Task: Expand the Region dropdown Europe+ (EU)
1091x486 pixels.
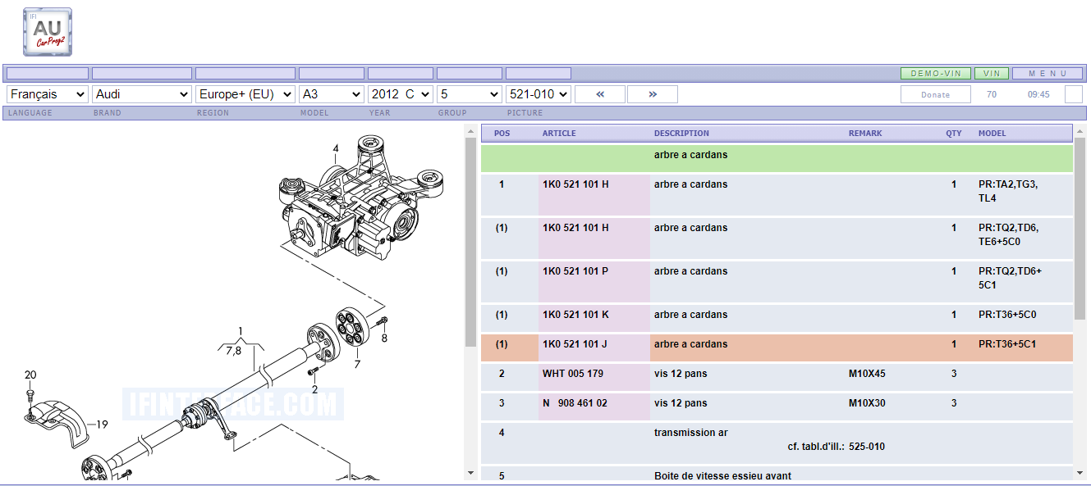Action: coord(245,94)
